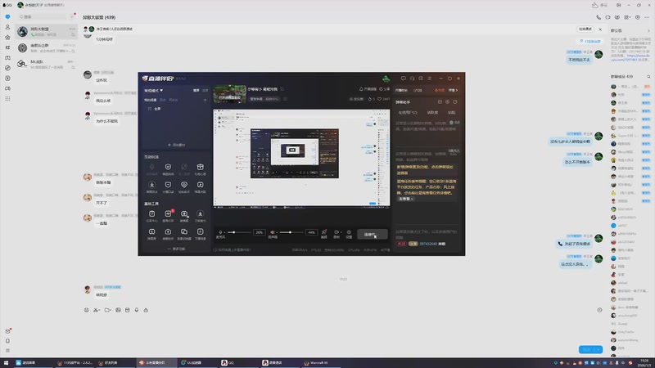This screenshot has width=655, height=368.
Task: Expand the more functions row under basic tools
Action: click(176, 249)
